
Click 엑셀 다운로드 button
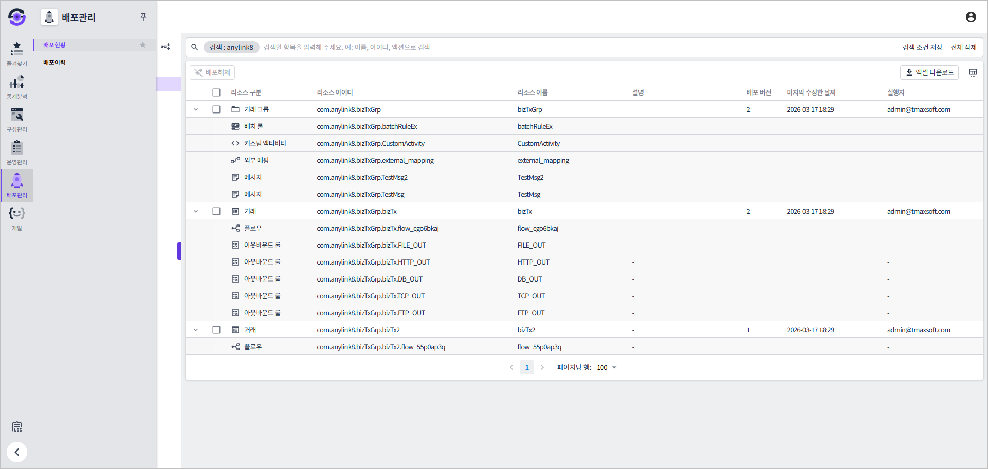pos(929,72)
